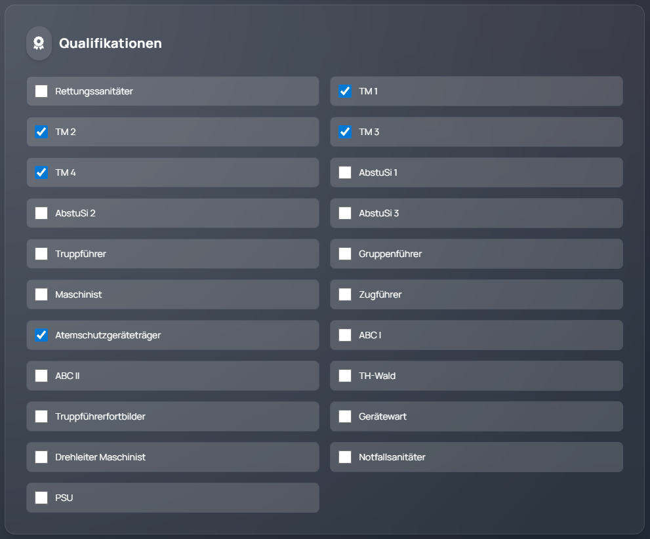
Task: Toggle off the TM 4 checkbox
Action: coord(41,172)
